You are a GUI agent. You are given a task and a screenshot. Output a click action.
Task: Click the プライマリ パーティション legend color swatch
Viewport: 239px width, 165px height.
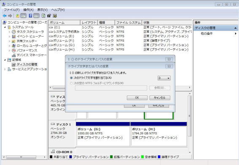pos(70,157)
